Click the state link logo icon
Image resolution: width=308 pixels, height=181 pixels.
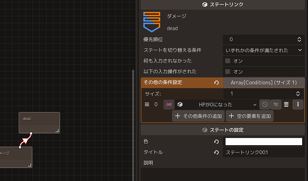pyautogui.click(x=152, y=22)
